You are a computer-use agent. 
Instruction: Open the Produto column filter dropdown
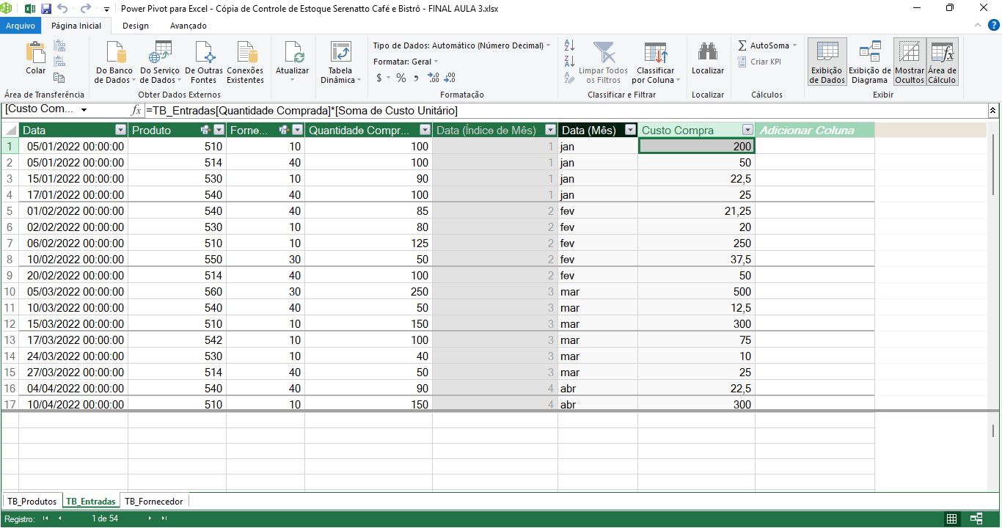tap(219, 130)
